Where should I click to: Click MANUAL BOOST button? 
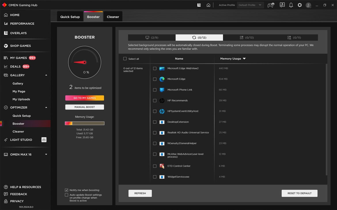coord(84,107)
